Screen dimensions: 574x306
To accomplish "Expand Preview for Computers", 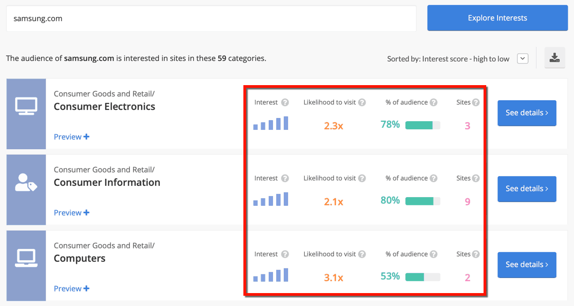I will pos(72,288).
